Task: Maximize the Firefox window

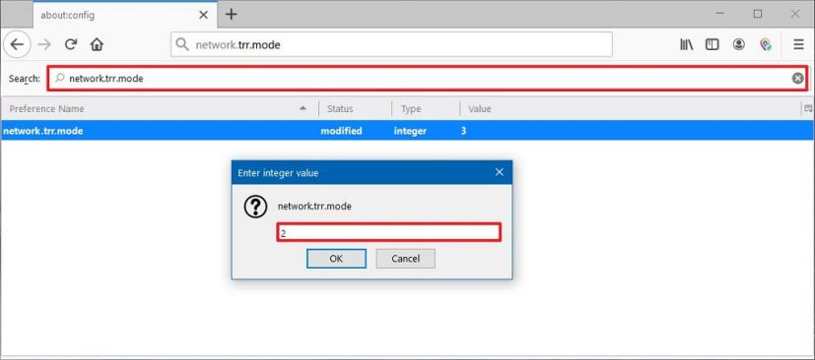Action: click(758, 14)
